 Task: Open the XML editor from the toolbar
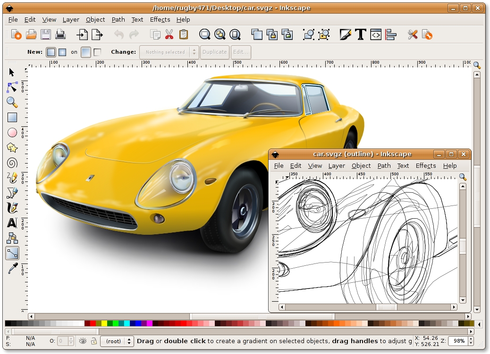[376, 34]
